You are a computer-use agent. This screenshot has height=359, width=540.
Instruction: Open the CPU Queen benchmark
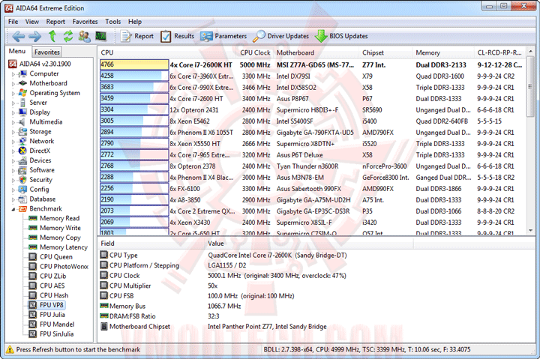tap(56, 257)
